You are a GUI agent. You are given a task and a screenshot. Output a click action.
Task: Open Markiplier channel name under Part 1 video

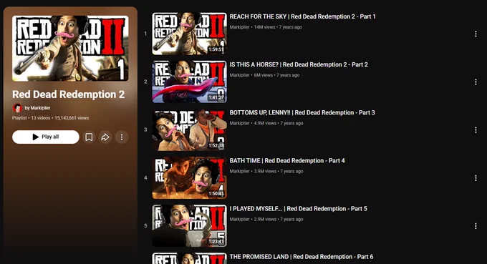pos(239,27)
